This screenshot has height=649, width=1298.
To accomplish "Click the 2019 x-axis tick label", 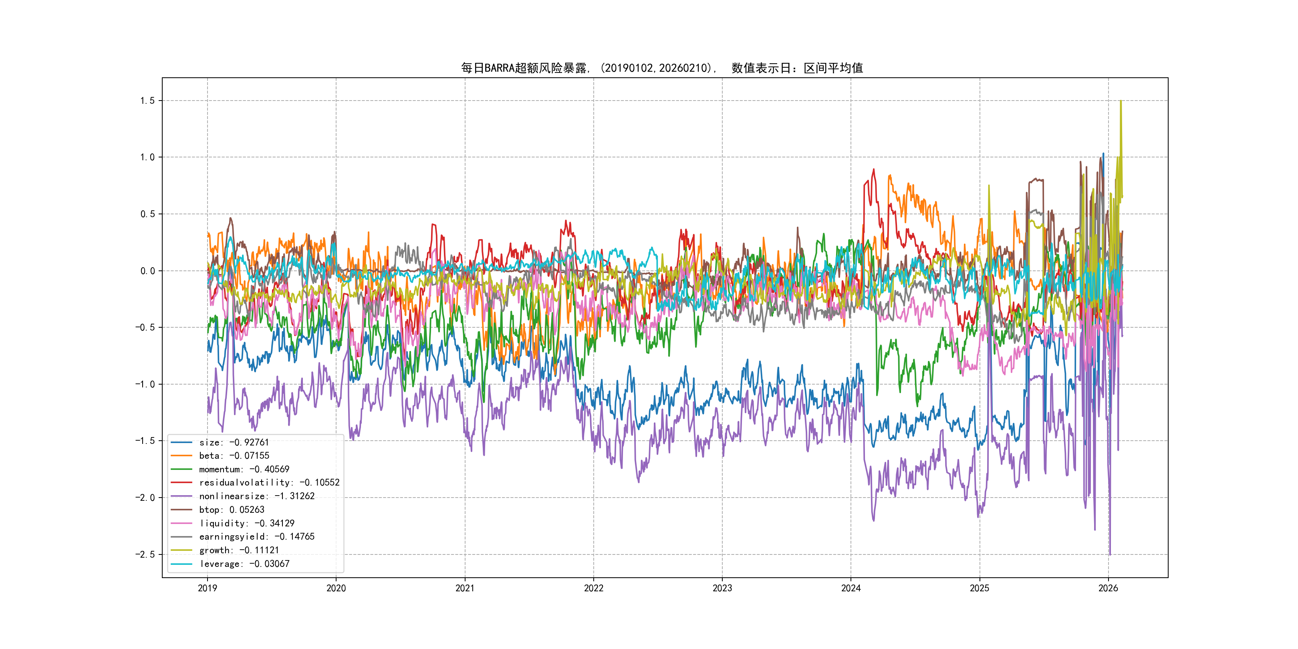I will click(x=207, y=588).
